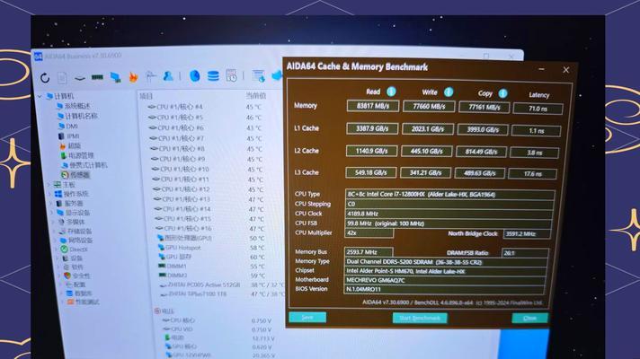Expand the 存储设备 tree node
Image resolution: width=640 pixels, height=359 pixels.
pos(54,231)
